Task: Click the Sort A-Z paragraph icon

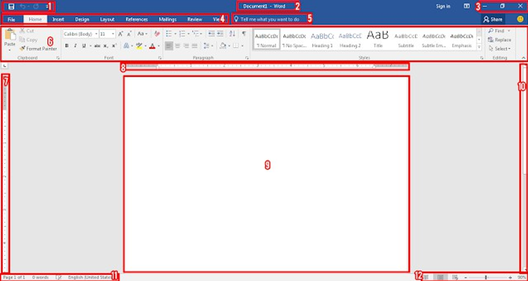Action: (232, 34)
